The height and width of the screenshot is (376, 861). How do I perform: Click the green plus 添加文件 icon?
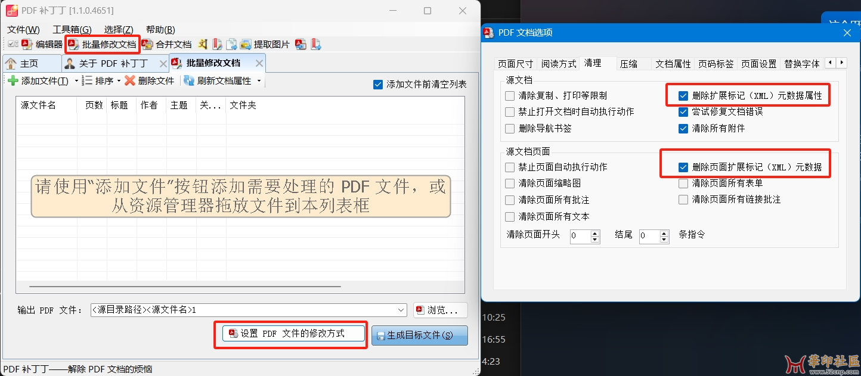13,80
